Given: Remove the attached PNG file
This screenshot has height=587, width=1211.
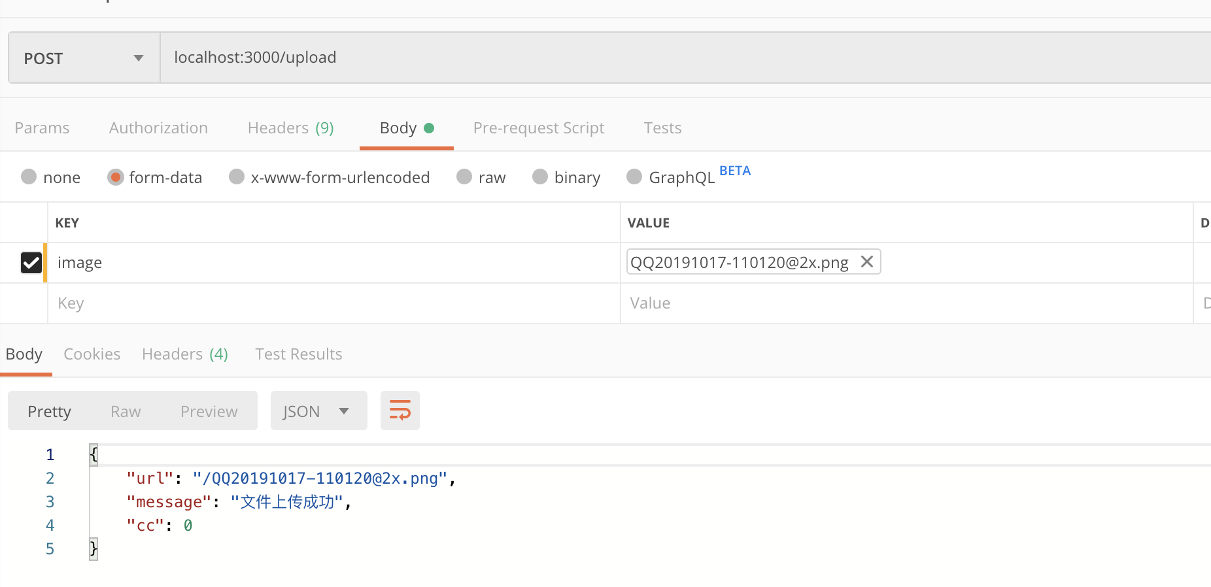Looking at the screenshot, I should pyautogui.click(x=867, y=261).
